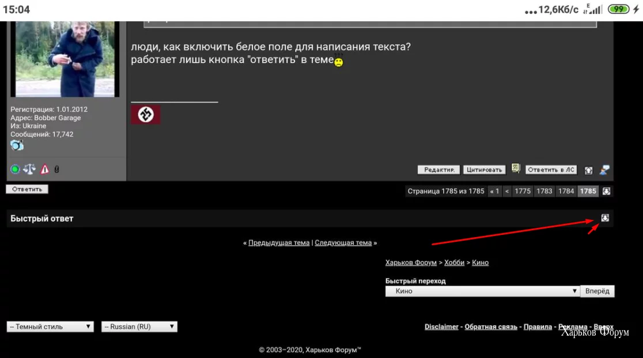Screen dimensions: 643x358
Task: Open the page jump dropdown icon after 1785
Action: coord(607,191)
